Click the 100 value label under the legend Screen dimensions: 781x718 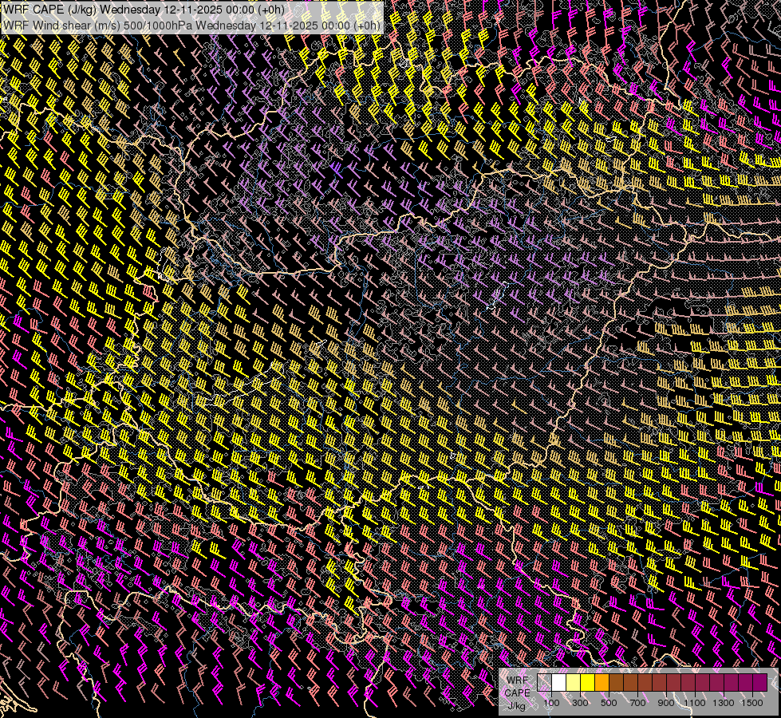coord(551,703)
